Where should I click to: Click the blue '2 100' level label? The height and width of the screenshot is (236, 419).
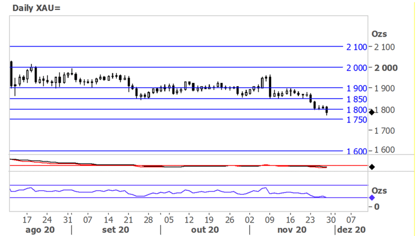(357, 47)
